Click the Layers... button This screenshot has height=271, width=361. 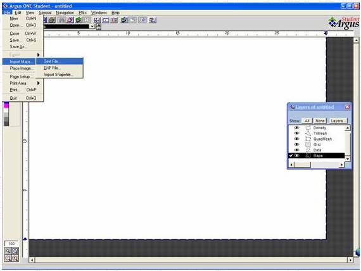[x=338, y=121]
